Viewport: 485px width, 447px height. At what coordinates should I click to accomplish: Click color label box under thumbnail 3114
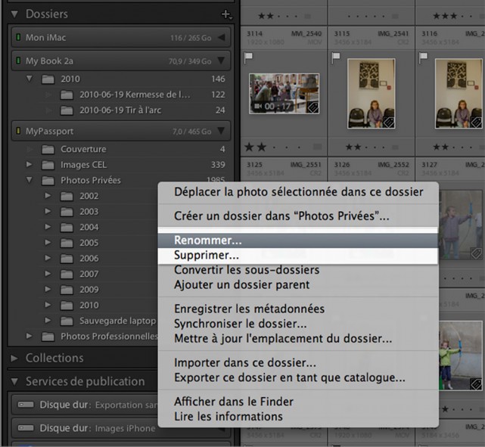[x=317, y=147]
